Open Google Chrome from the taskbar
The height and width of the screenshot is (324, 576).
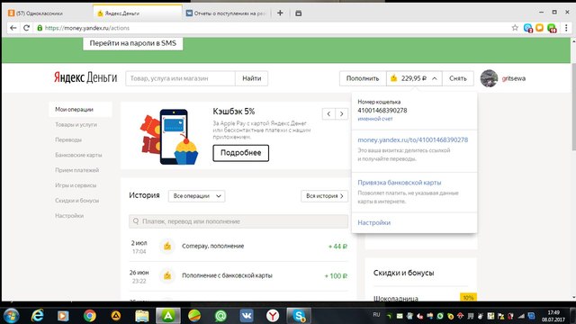pyautogui.click(x=90, y=316)
